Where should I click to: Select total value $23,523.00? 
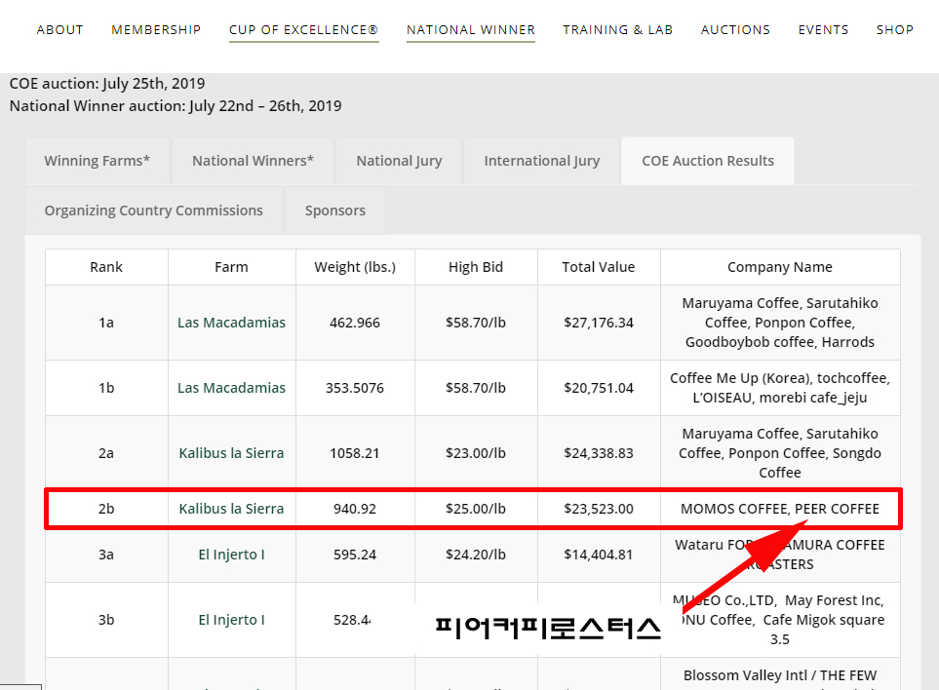599,509
